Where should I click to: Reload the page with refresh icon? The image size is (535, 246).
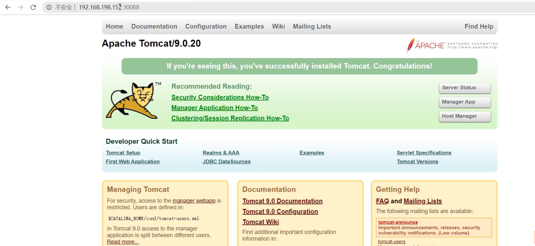[33, 7]
